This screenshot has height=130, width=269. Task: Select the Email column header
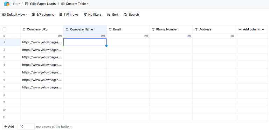128,29
